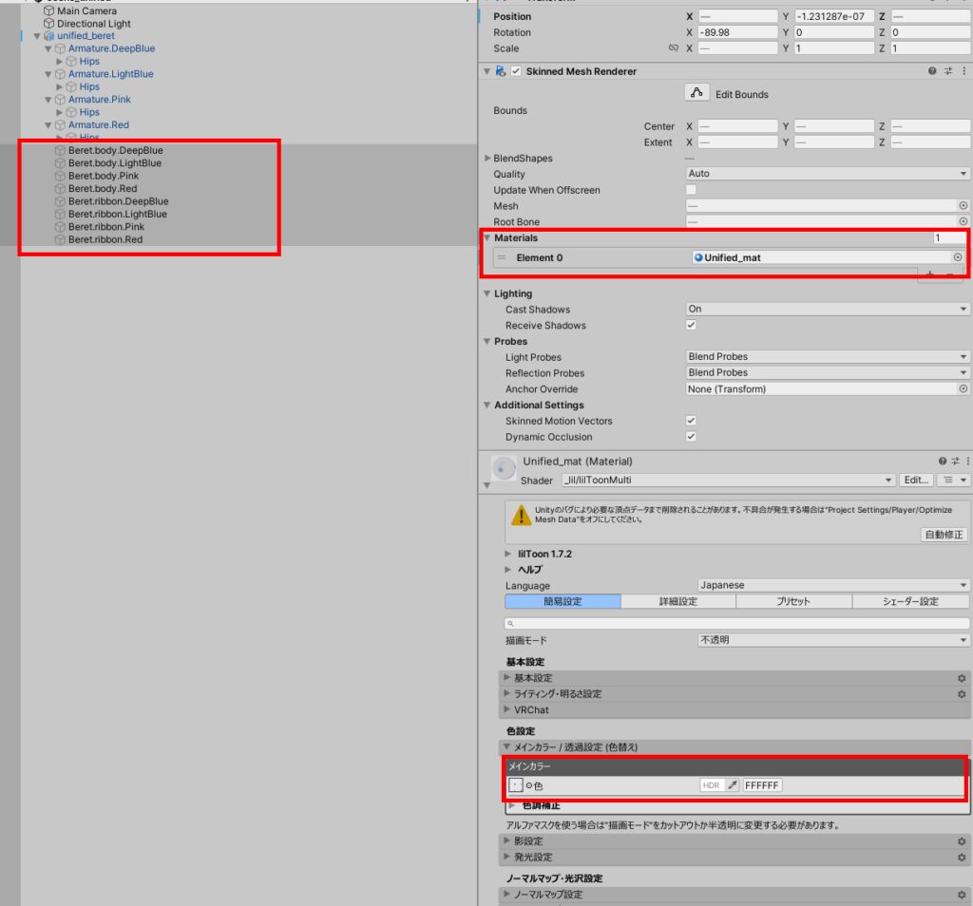Open Unified_mat material preset icon

[x=956, y=461]
